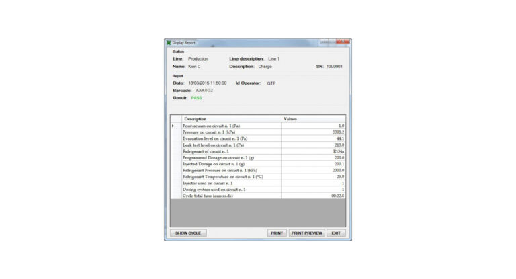Screen dimensions: 516x279
Task: Select the Dosing system used on circuit cell
Action: point(231,190)
